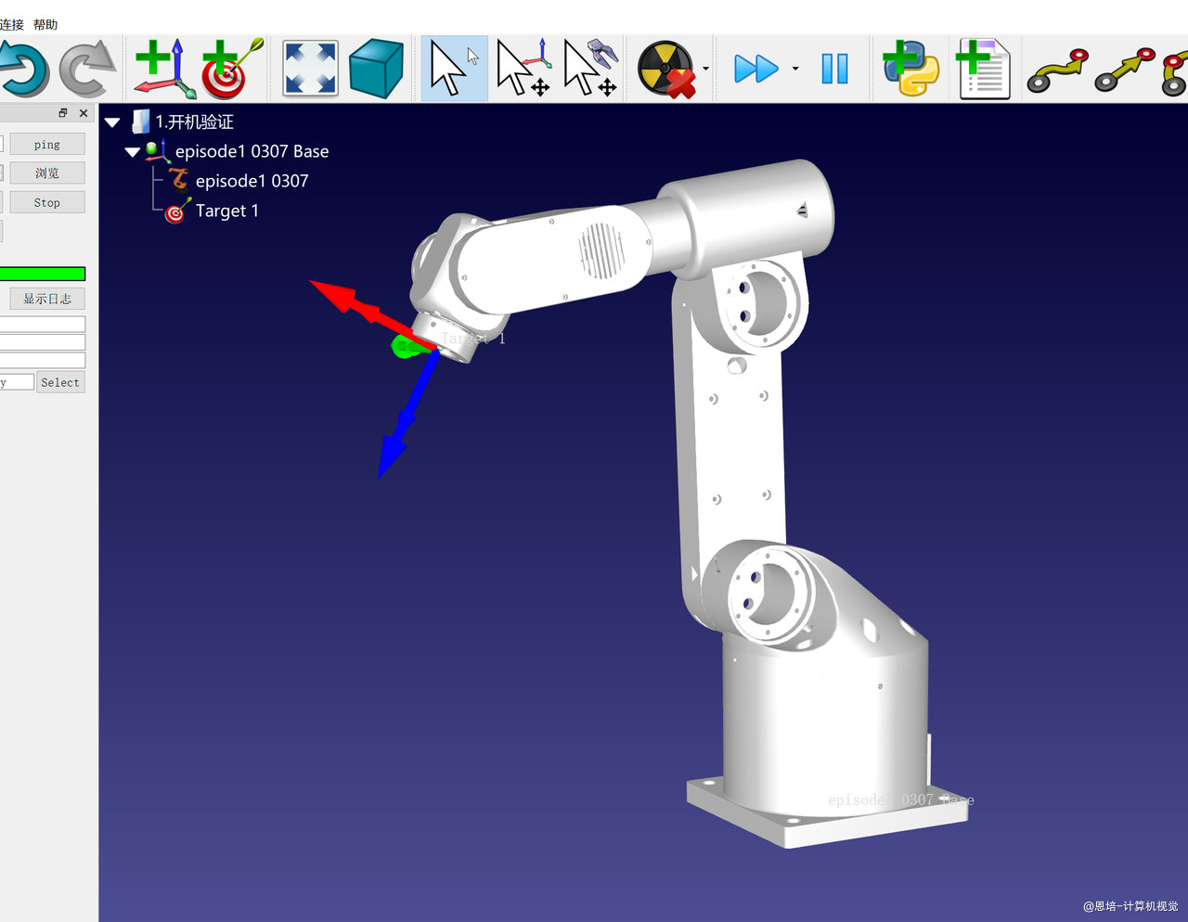
Task: Collapse the 1.开机验证 station node
Action: click(113, 122)
